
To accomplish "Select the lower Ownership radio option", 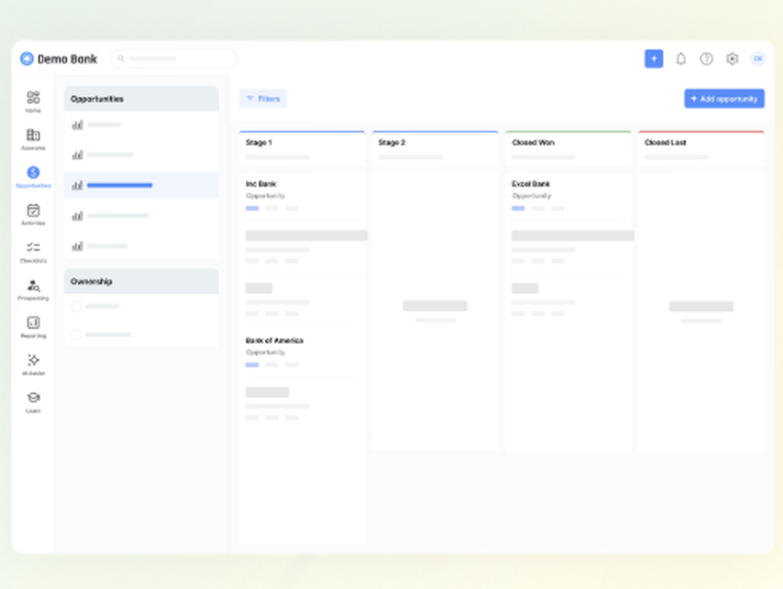I will point(77,334).
